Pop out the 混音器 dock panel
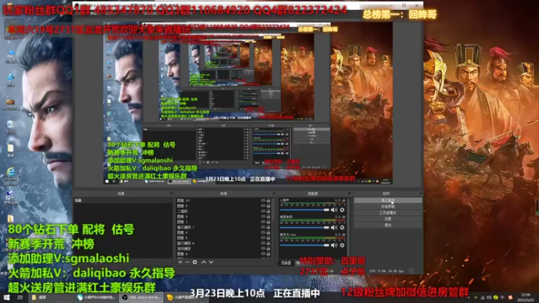This screenshot has width=539, height=303. (349, 194)
